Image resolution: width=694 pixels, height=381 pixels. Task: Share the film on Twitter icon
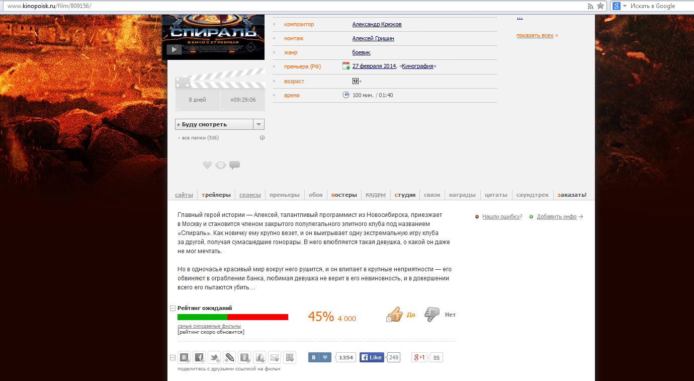[x=214, y=357]
